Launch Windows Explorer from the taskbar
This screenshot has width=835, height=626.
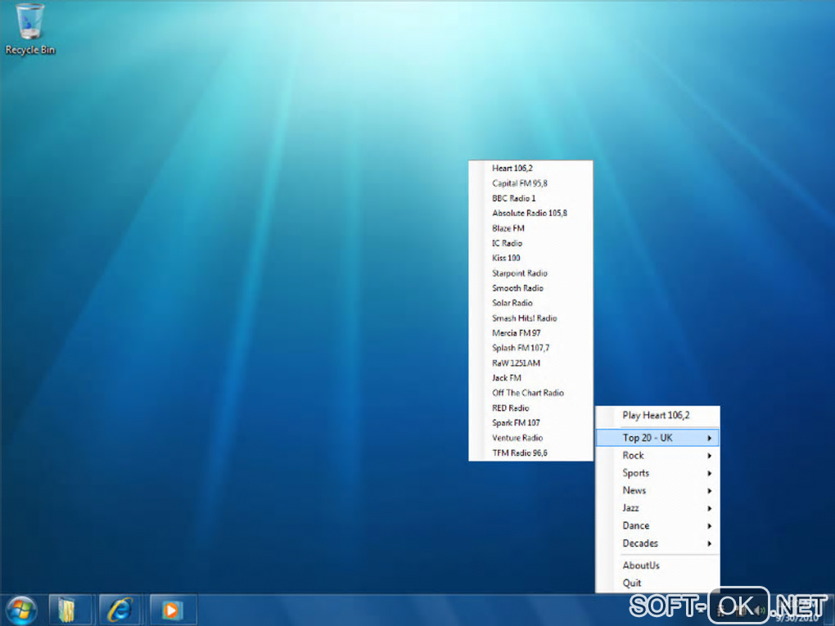coord(71,610)
